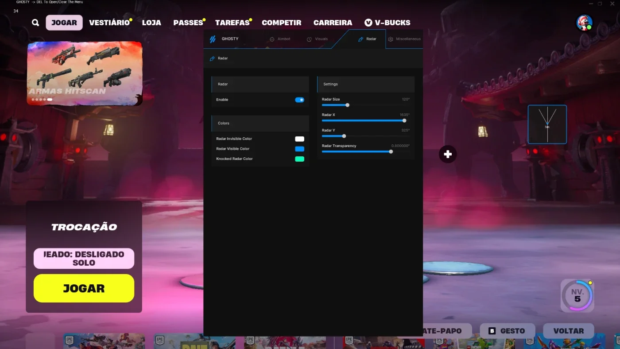Open the V-BUCKS menu label

pos(392,23)
